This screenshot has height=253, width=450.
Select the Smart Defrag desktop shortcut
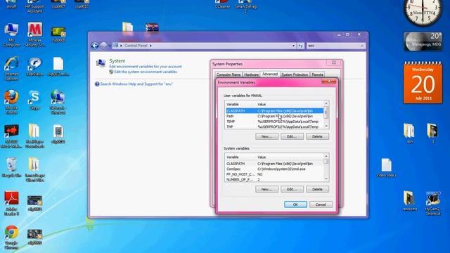245,6
